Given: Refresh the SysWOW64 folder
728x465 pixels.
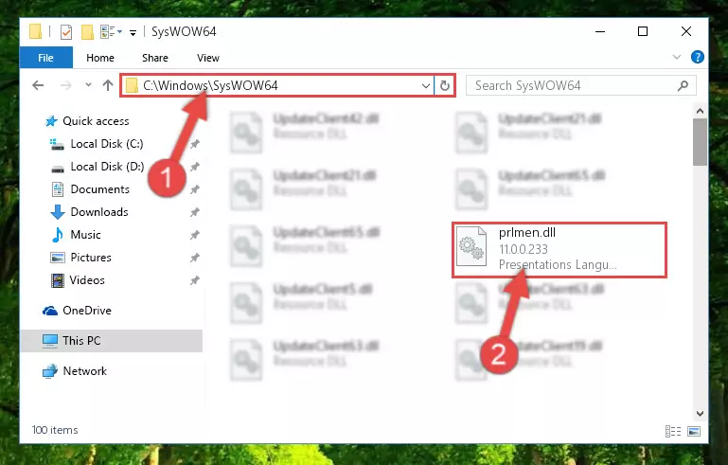Looking at the screenshot, I should pos(444,85).
